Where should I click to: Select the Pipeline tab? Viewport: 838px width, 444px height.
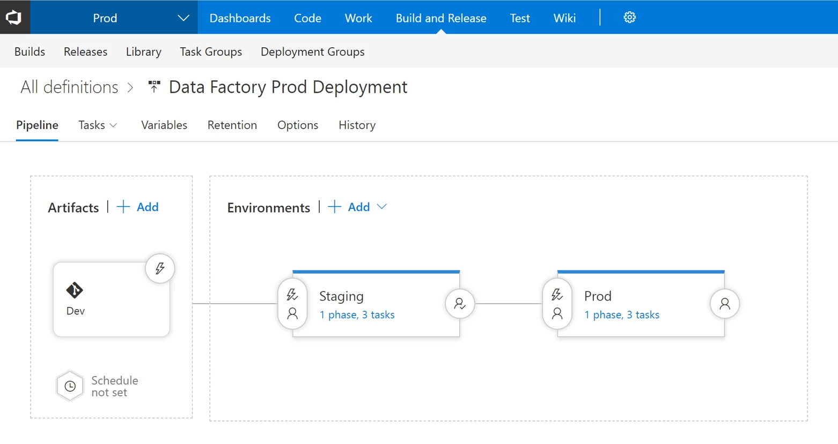pos(37,125)
